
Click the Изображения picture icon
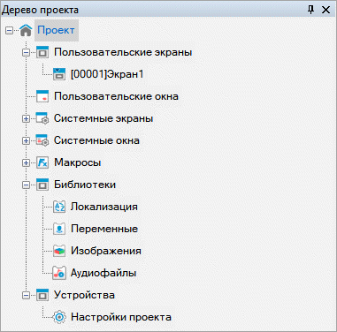(x=59, y=251)
